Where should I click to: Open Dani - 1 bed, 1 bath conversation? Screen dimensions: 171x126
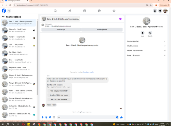(x=18, y=46)
